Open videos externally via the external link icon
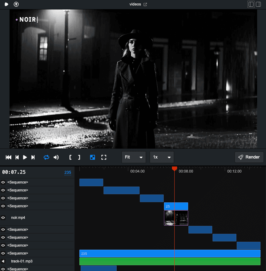266x271 pixels. (145, 5)
